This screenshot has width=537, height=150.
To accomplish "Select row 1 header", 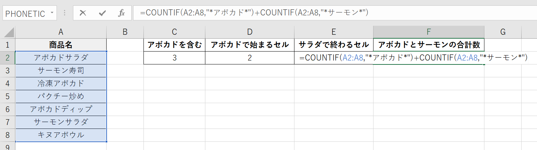I will [8, 45].
